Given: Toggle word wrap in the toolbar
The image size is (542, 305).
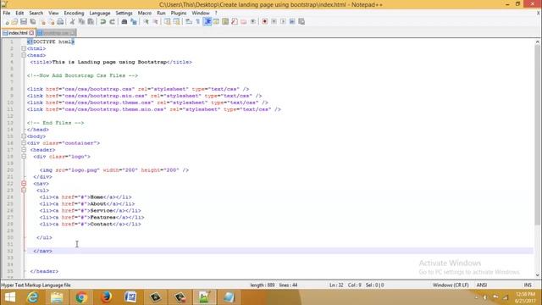Looking at the screenshot, I should tap(189, 21).
